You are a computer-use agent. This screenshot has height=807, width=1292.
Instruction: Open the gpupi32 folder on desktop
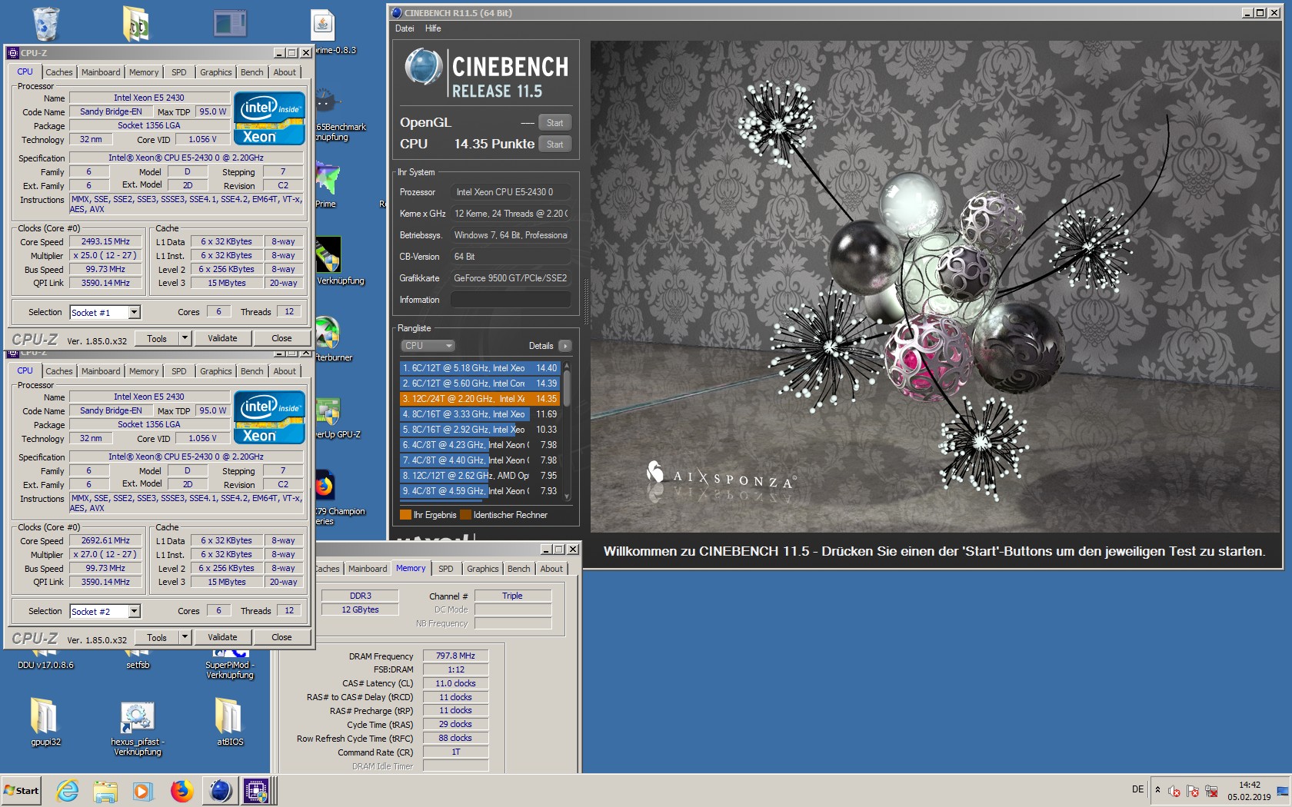click(45, 716)
